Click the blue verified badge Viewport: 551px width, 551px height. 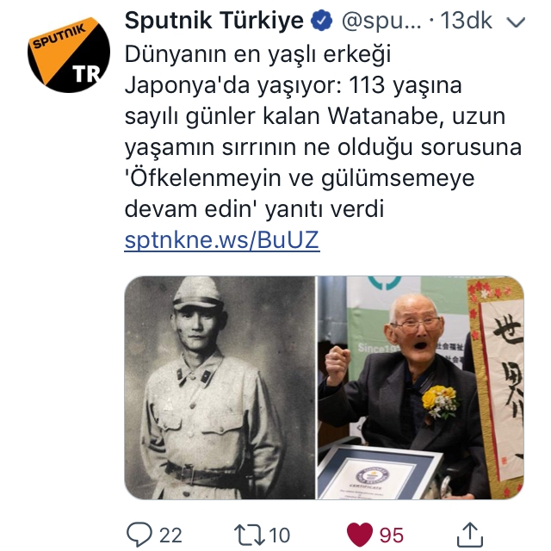pyautogui.click(x=321, y=21)
